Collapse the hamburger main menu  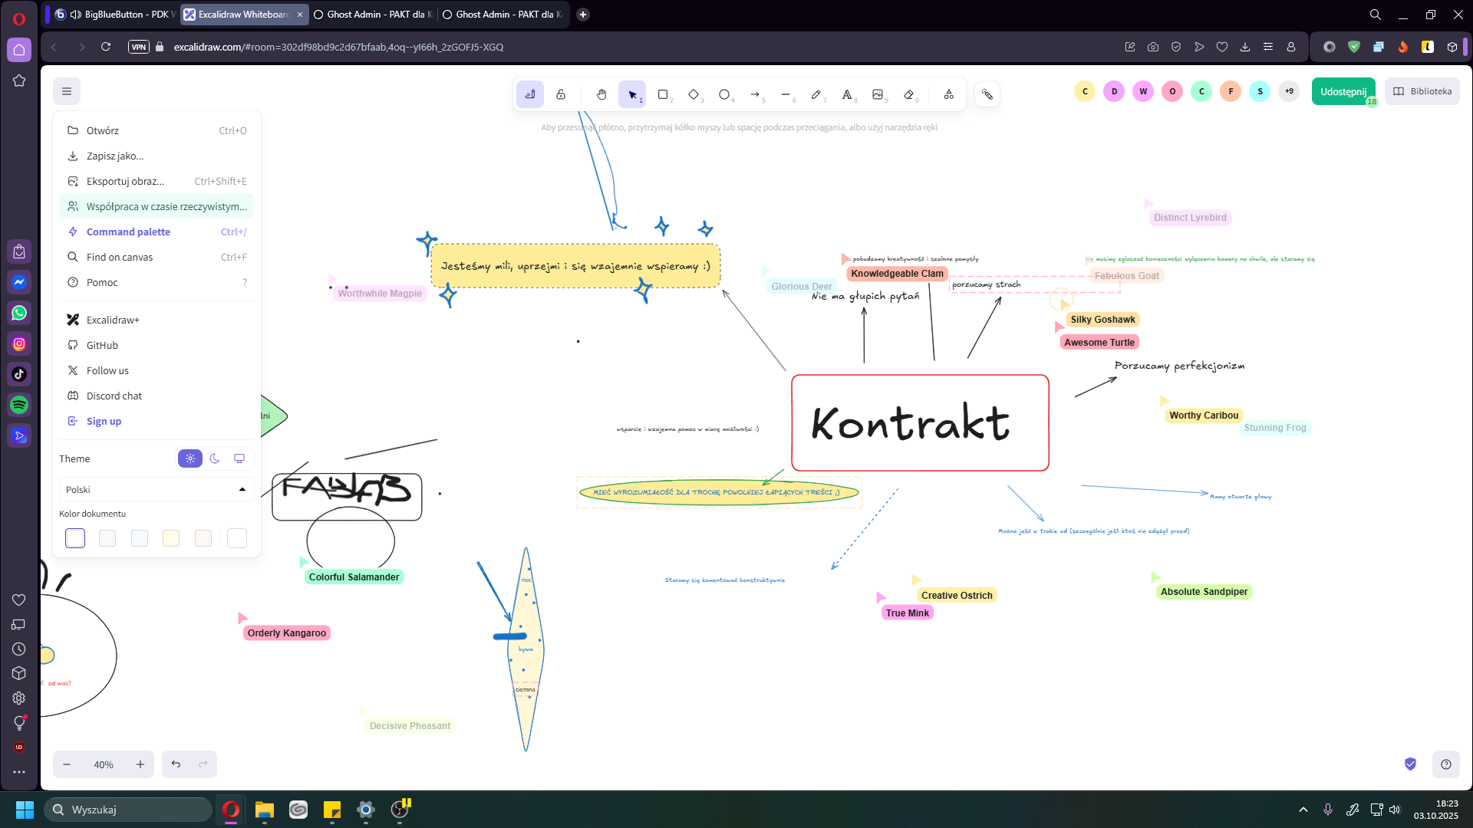[67, 91]
